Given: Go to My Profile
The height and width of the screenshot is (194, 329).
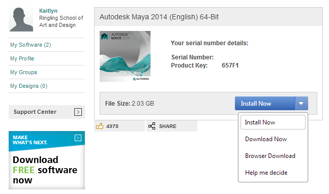Looking at the screenshot, I should tap(22, 58).
